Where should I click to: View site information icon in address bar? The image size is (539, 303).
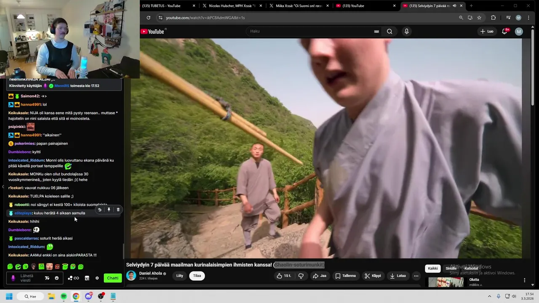coord(160,18)
